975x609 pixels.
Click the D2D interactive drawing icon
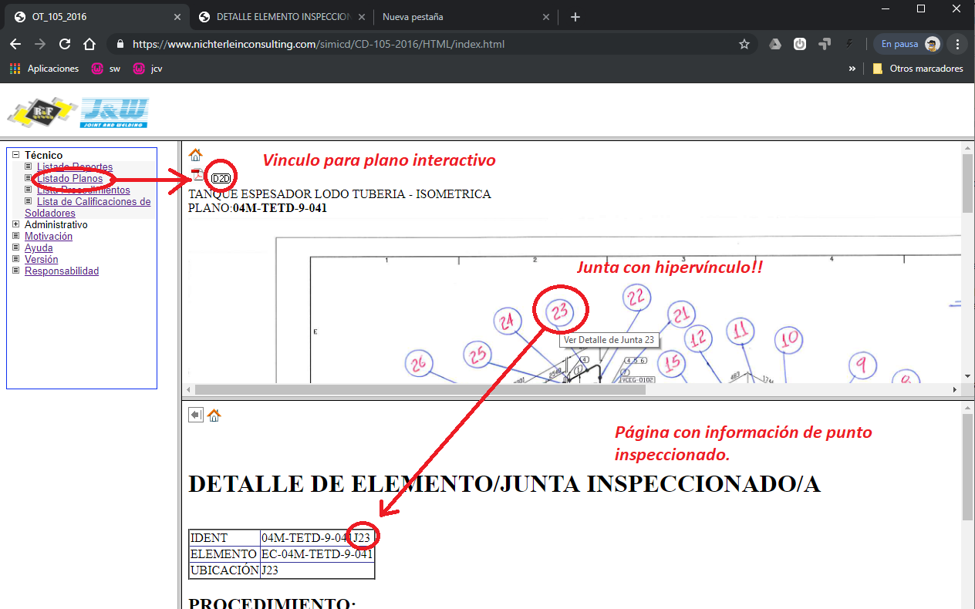click(221, 179)
